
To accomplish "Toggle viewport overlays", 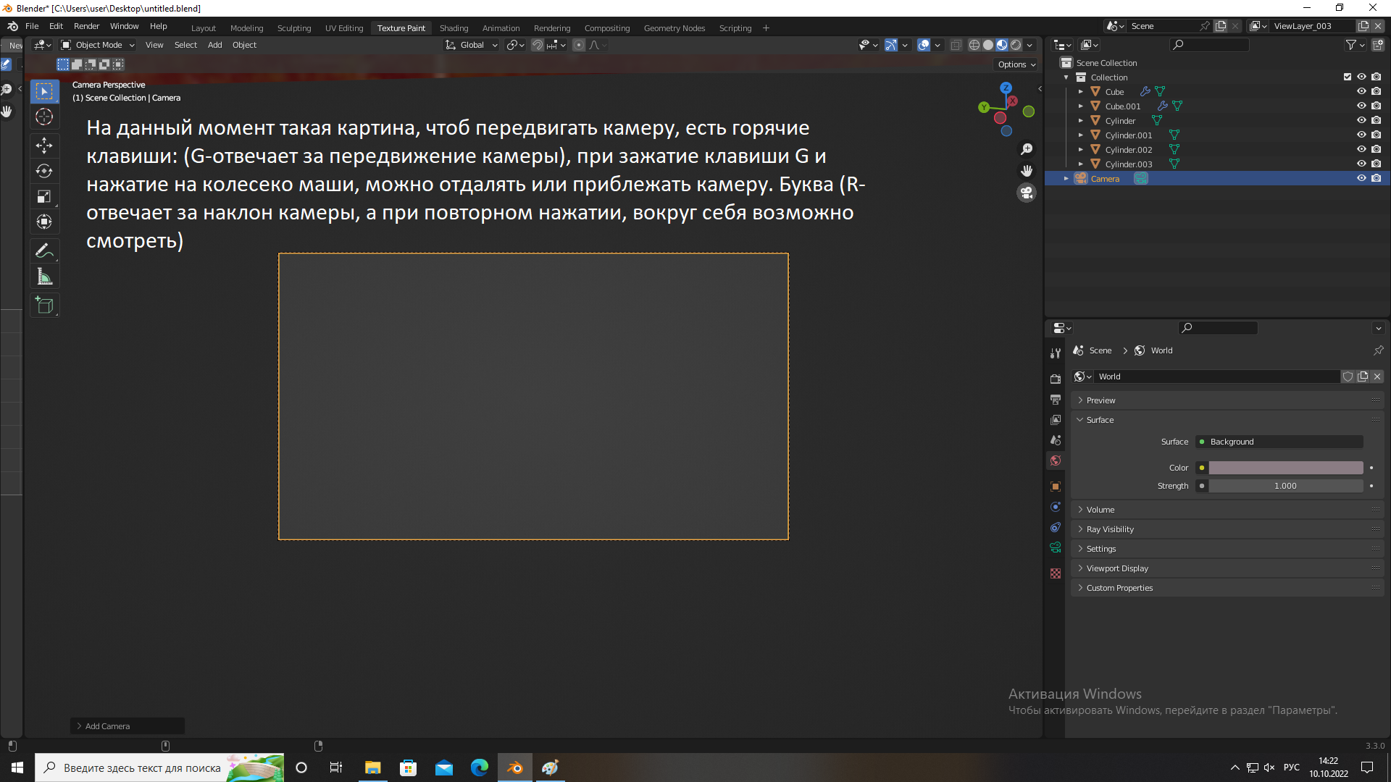I will click(923, 45).
